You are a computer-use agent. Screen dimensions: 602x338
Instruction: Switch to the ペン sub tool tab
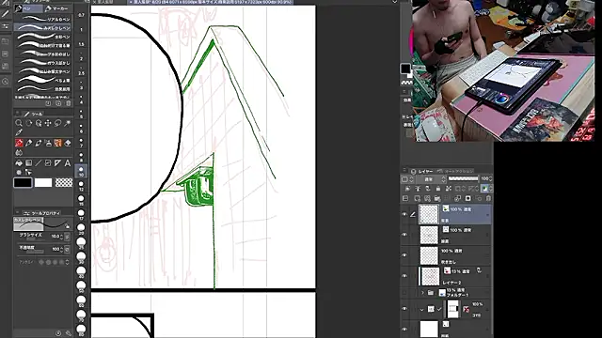(28, 8)
